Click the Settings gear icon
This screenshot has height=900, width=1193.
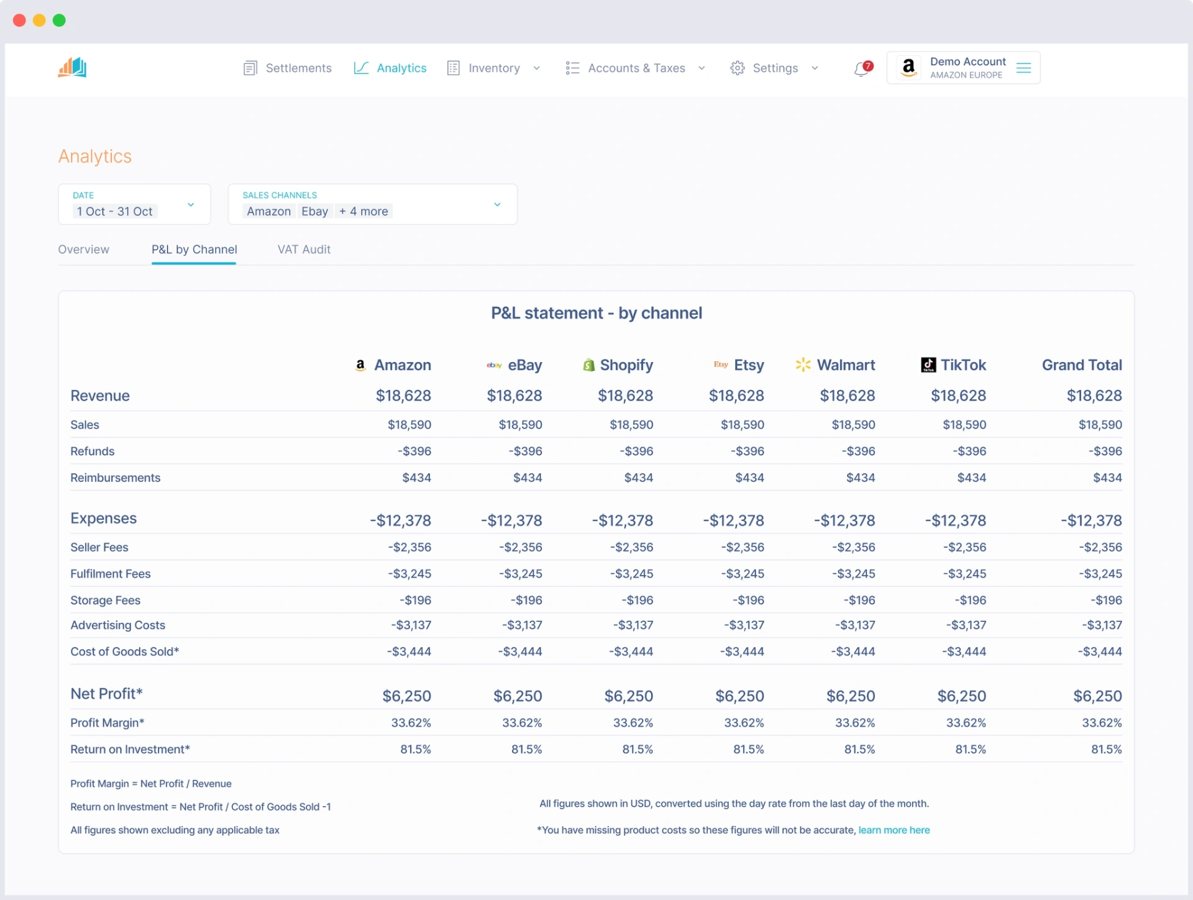point(737,68)
